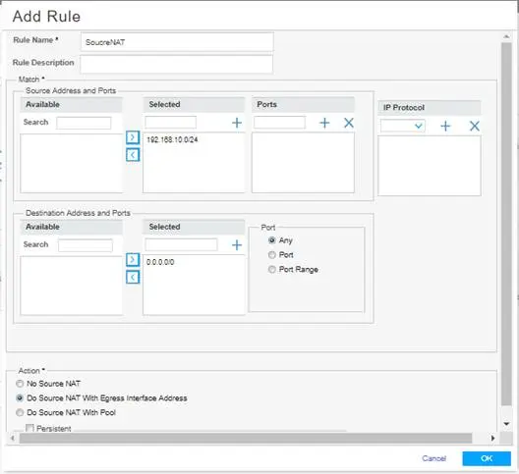Select 192.168.10.0/24 in source Selected list

click(x=172, y=139)
